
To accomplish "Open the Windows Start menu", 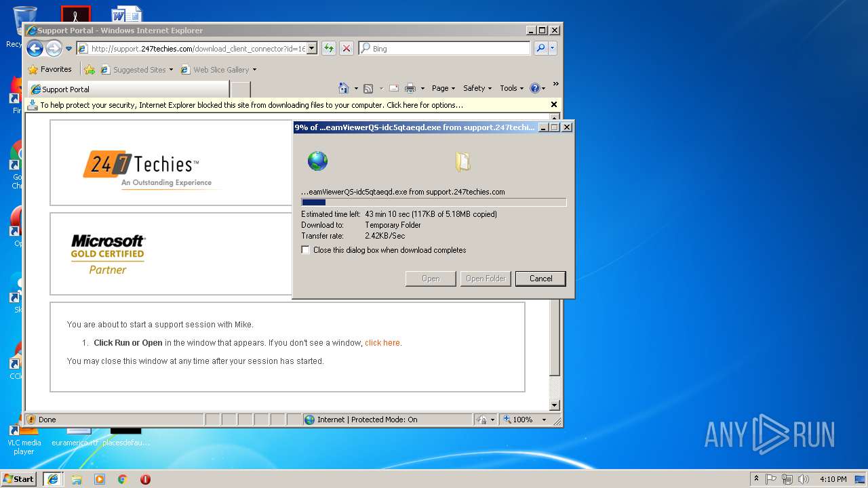I will tap(19, 479).
